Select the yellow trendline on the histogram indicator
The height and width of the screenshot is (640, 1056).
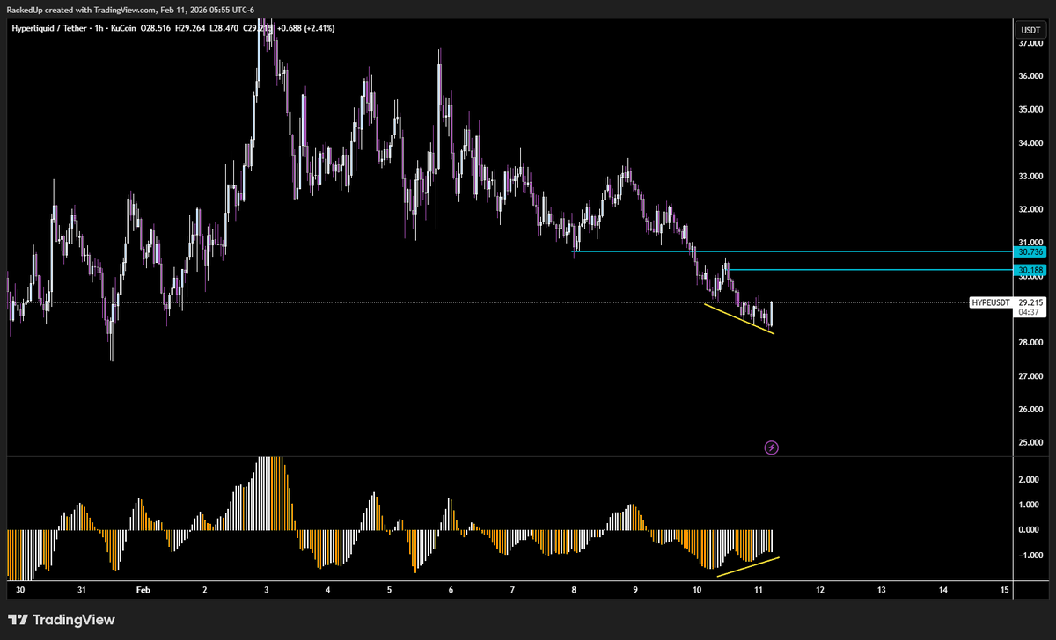coord(748,567)
